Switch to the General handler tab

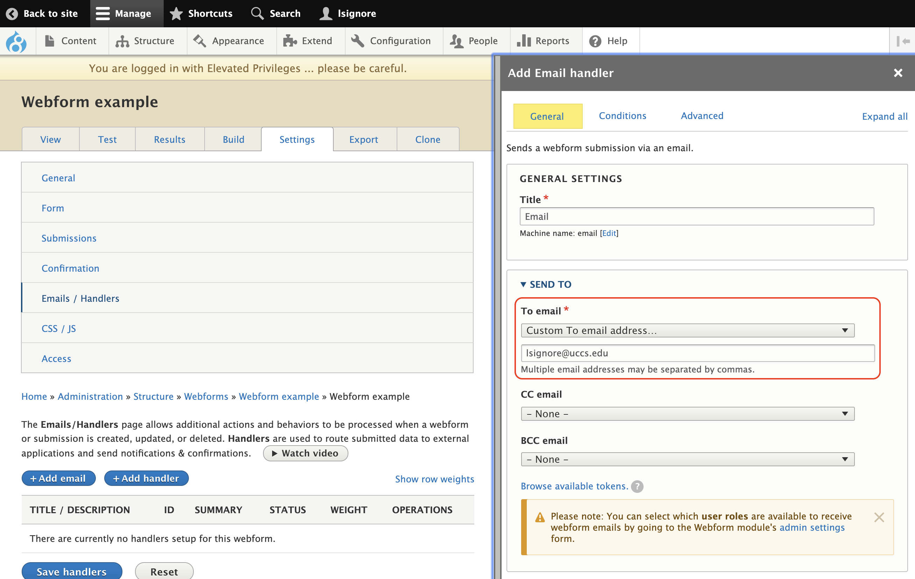click(547, 117)
